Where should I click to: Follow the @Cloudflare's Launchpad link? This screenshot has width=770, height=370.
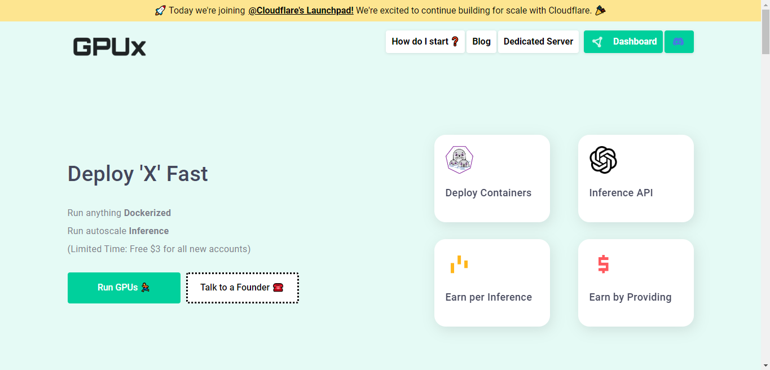(x=301, y=10)
